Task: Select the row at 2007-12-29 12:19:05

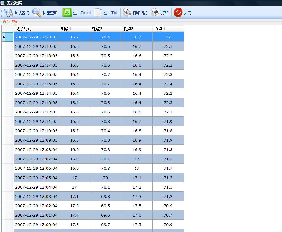Action: coord(36,46)
